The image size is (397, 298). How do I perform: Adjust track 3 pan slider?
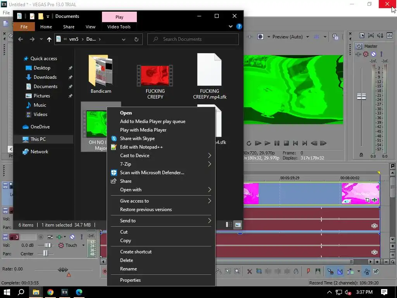click(45, 253)
